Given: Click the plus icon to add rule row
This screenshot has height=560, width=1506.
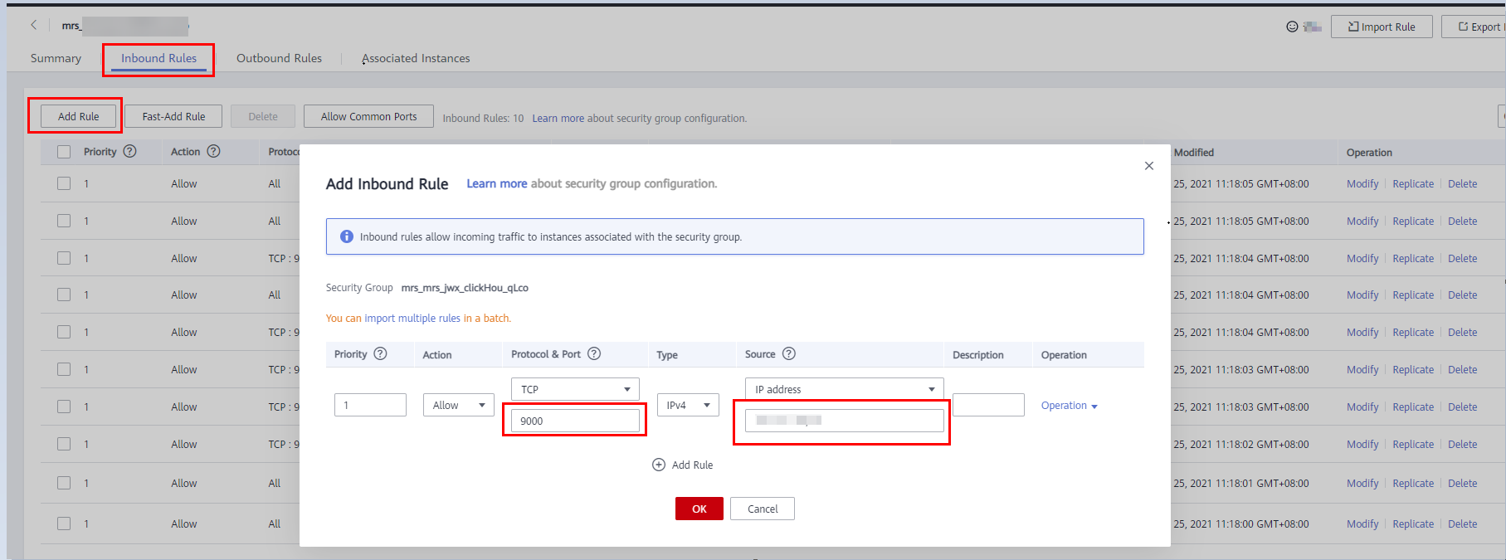Looking at the screenshot, I should [x=659, y=465].
